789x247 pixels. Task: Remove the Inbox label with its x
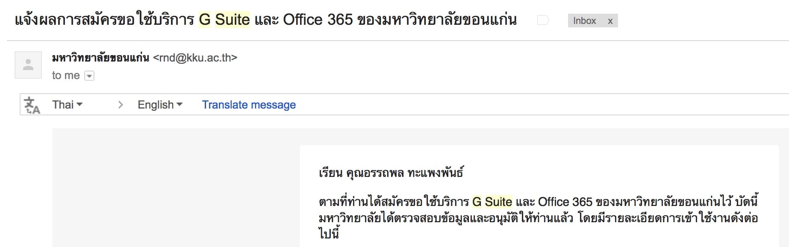click(x=610, y=21)
